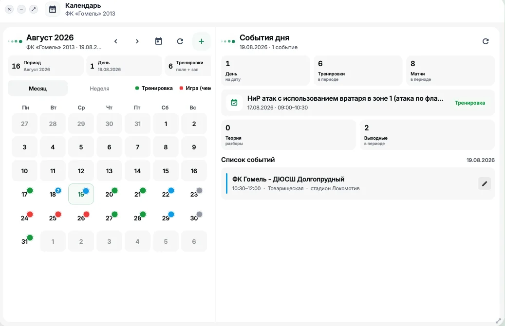Screen dimensions: 505x326
Task: Select Sunday August 23 in the calendar
Action: pyautogui.click(x=194, y=194)
